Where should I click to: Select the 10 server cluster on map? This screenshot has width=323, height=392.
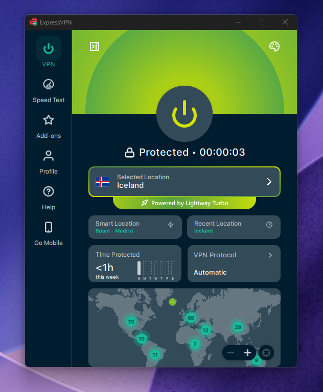(x=142, y=339)
